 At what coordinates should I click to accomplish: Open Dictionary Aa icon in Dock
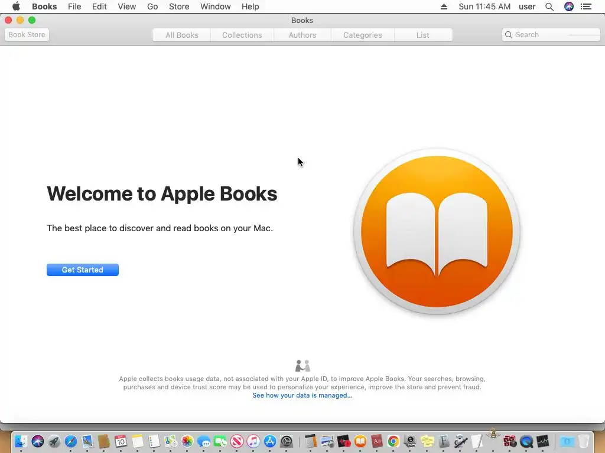(376, 441)
